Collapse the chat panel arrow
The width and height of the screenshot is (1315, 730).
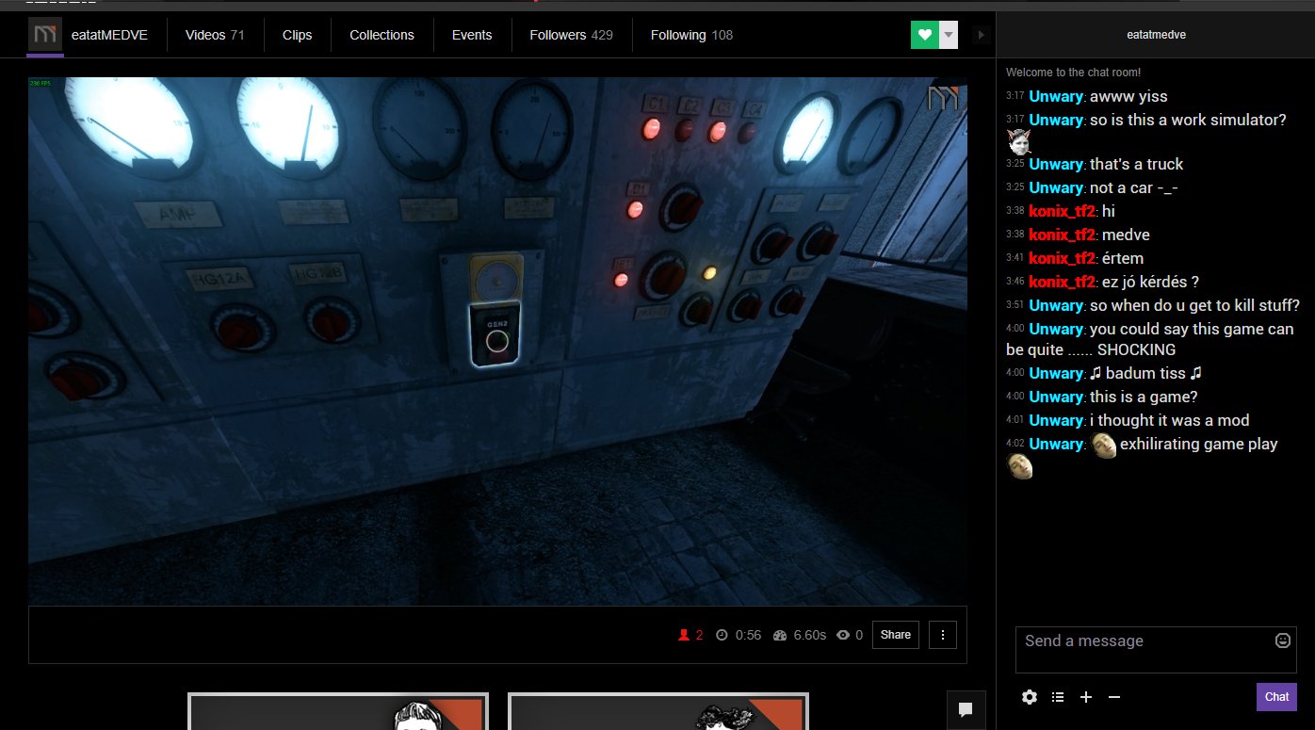point(981,35)
